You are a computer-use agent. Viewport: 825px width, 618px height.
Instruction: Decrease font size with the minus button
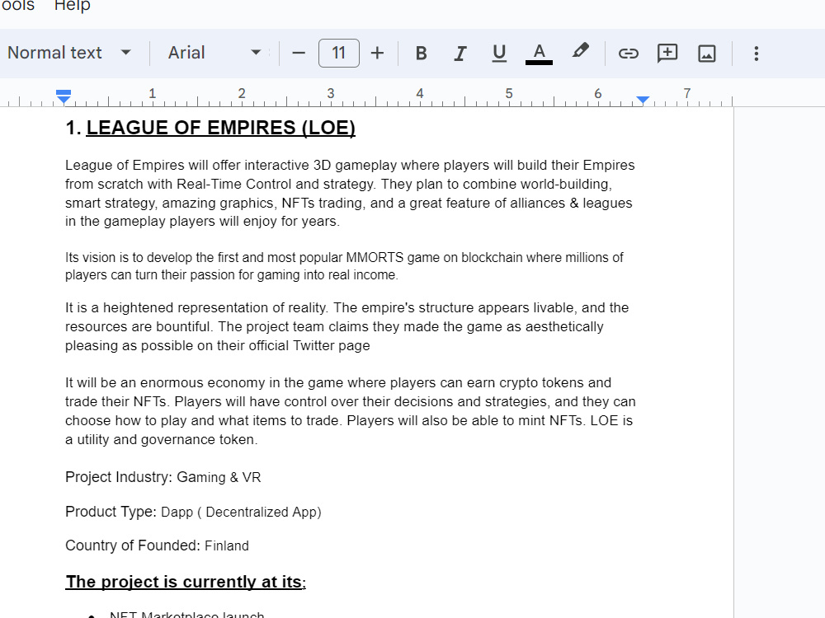299,53
